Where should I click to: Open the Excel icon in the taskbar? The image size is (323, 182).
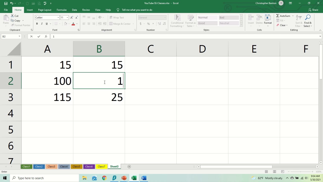pyautogui.click(x=134, y=178)
